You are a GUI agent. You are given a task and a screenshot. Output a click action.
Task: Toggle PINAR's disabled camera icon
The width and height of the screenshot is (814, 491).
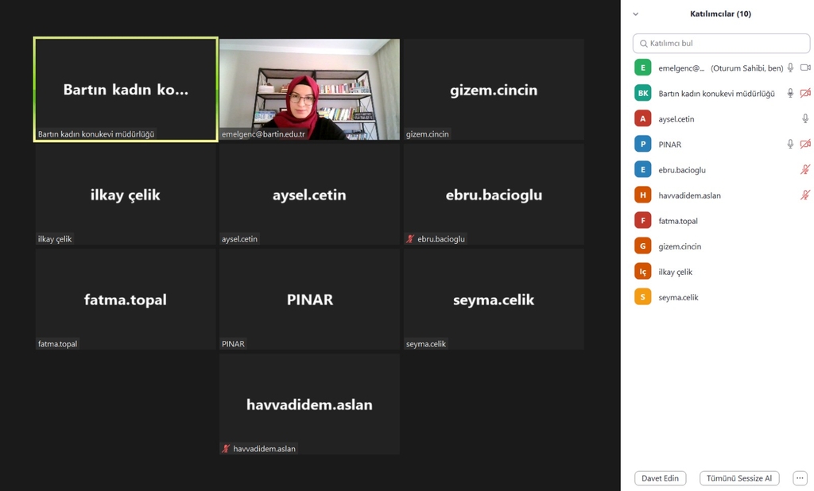click(x=805, y=145)
